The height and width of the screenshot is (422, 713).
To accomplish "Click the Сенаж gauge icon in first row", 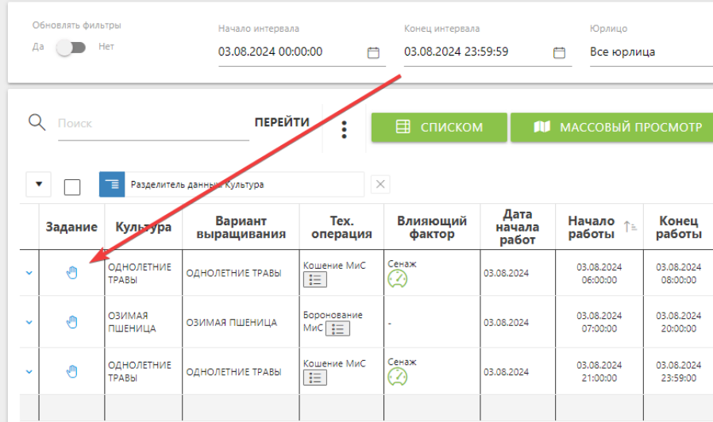I will [x=397, y=279].
